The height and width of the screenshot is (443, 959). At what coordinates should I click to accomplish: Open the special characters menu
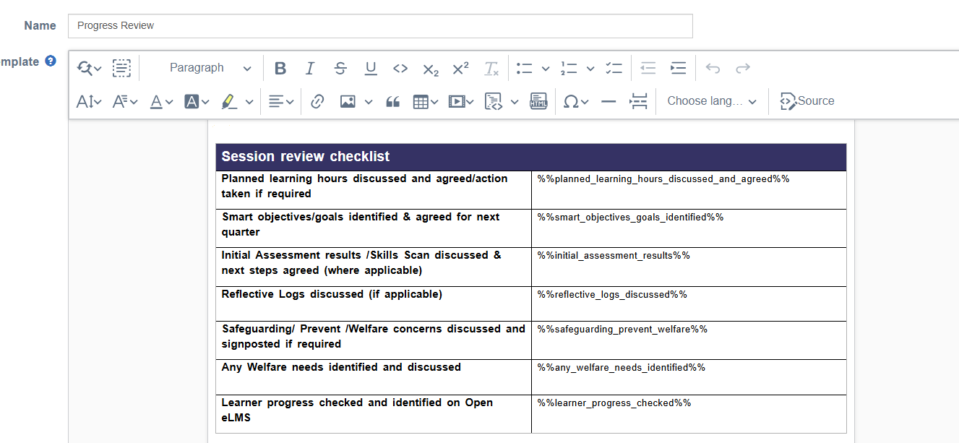[575, 101]
